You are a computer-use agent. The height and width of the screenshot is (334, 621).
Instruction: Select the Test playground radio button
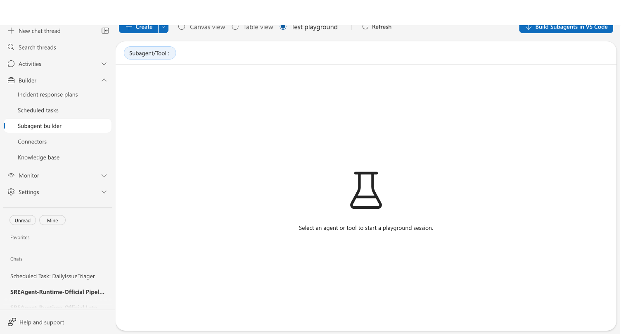click(x=283, y=27)
